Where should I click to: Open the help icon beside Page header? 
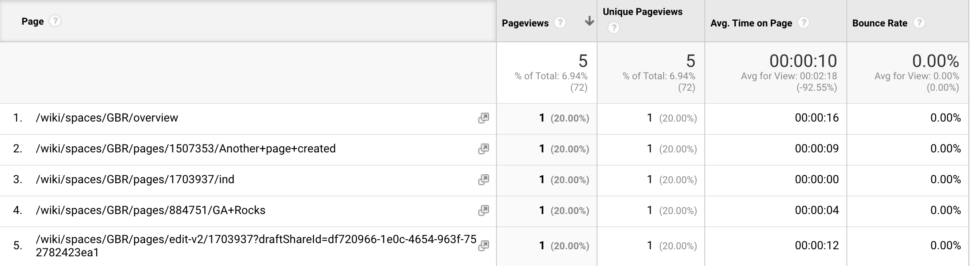[x=55, y=21]
